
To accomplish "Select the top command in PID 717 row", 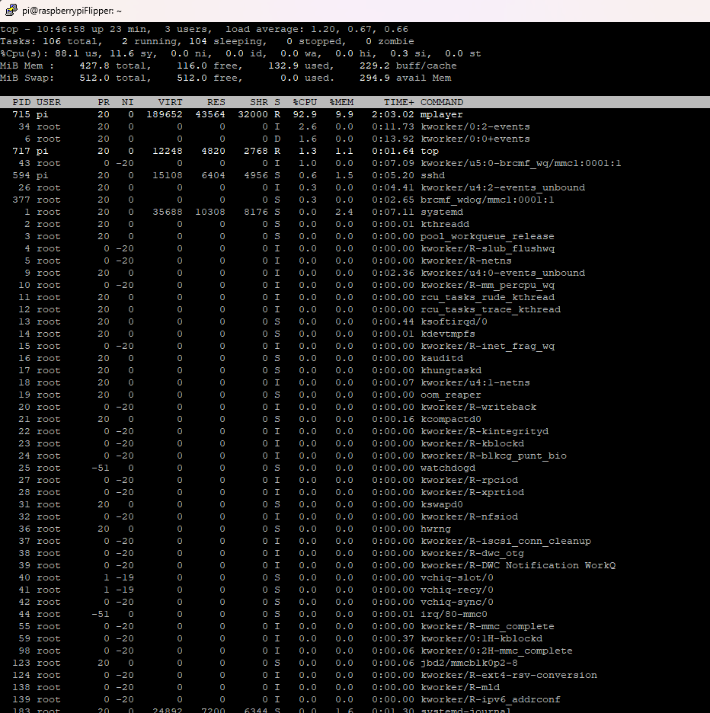I will click(430, 151).
